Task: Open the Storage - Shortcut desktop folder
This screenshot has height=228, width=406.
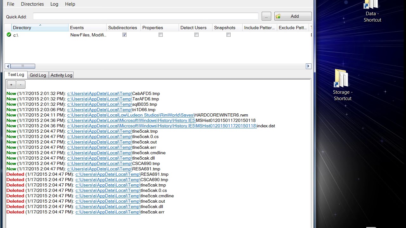Action: (x=342, y=85)
